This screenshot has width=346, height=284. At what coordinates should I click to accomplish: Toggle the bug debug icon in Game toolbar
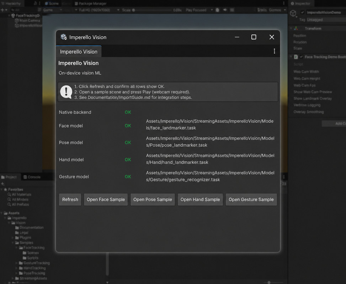pyautogui.click(x=217, y=10)
